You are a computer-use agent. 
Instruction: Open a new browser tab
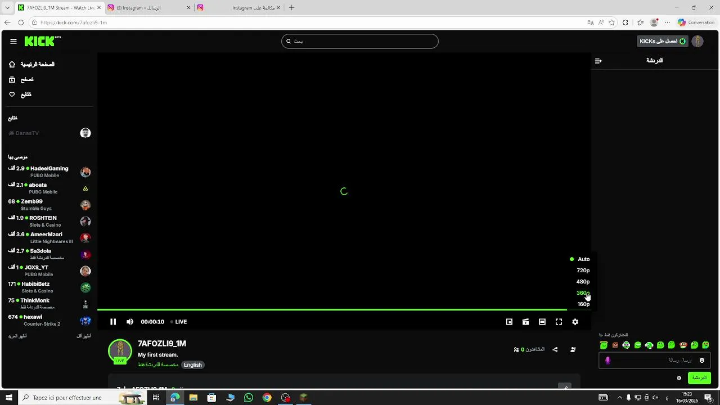[291, 8]
